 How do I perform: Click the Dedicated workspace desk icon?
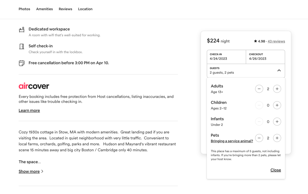point(22,30)
